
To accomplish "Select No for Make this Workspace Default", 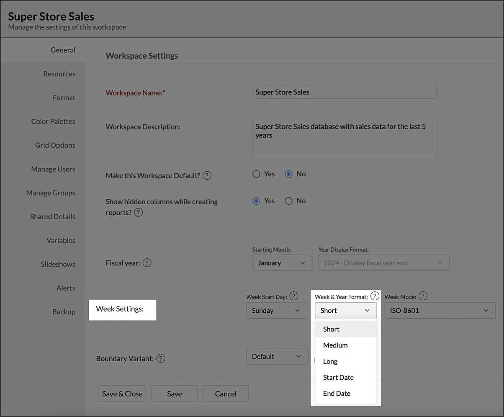I will (x=288, y=174).
